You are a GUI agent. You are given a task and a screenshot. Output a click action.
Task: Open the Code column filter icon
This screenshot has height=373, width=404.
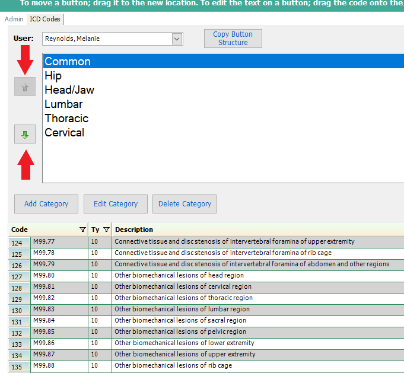(82, 229)
